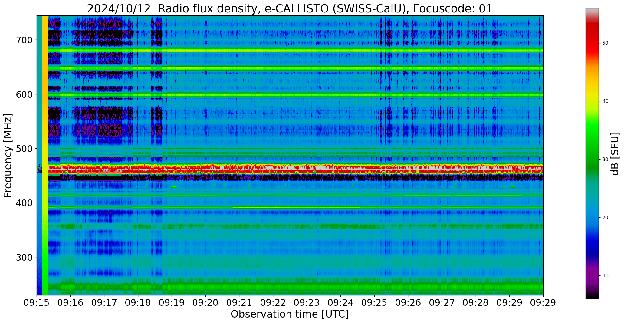This screenshot has height=323, width=624.
Task: Click the 09:25 time tick label
Action: click(374, 303)
